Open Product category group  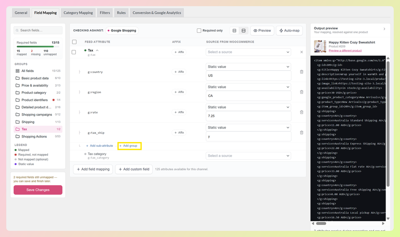click(38, 93)
